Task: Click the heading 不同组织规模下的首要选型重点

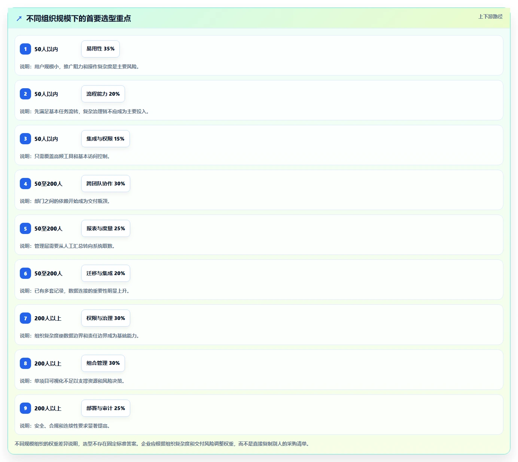Action: click(79, 18)
